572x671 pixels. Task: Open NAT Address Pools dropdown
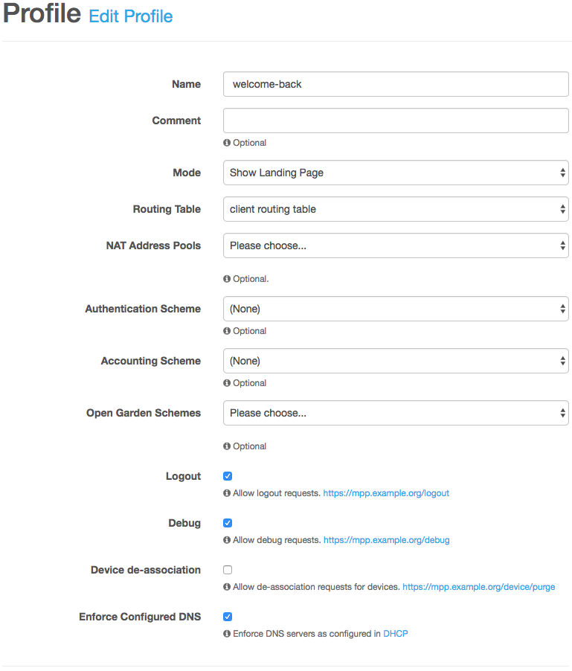(x=396, y=245)
